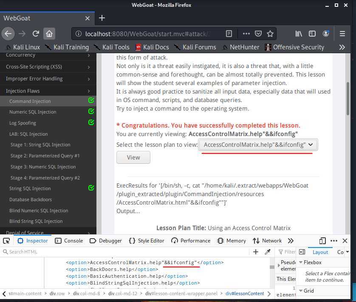The height and width of the screenshot is (302, 356).
Task: Switch to Inspector devtools tab
Action: 33,241
